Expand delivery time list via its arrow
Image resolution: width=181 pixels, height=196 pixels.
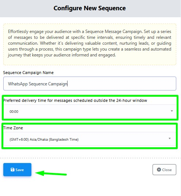point(172,111)
